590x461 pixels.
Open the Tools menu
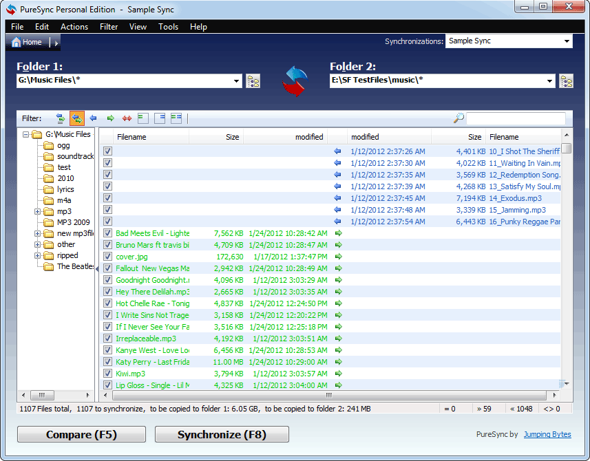(x=168, y=27)
